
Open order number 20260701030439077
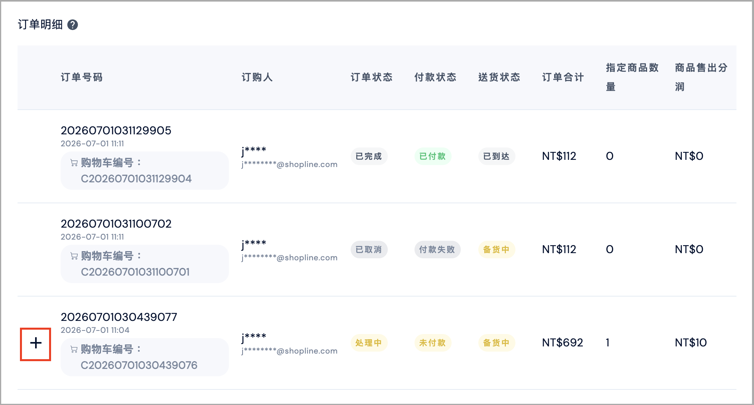[119, 317]
